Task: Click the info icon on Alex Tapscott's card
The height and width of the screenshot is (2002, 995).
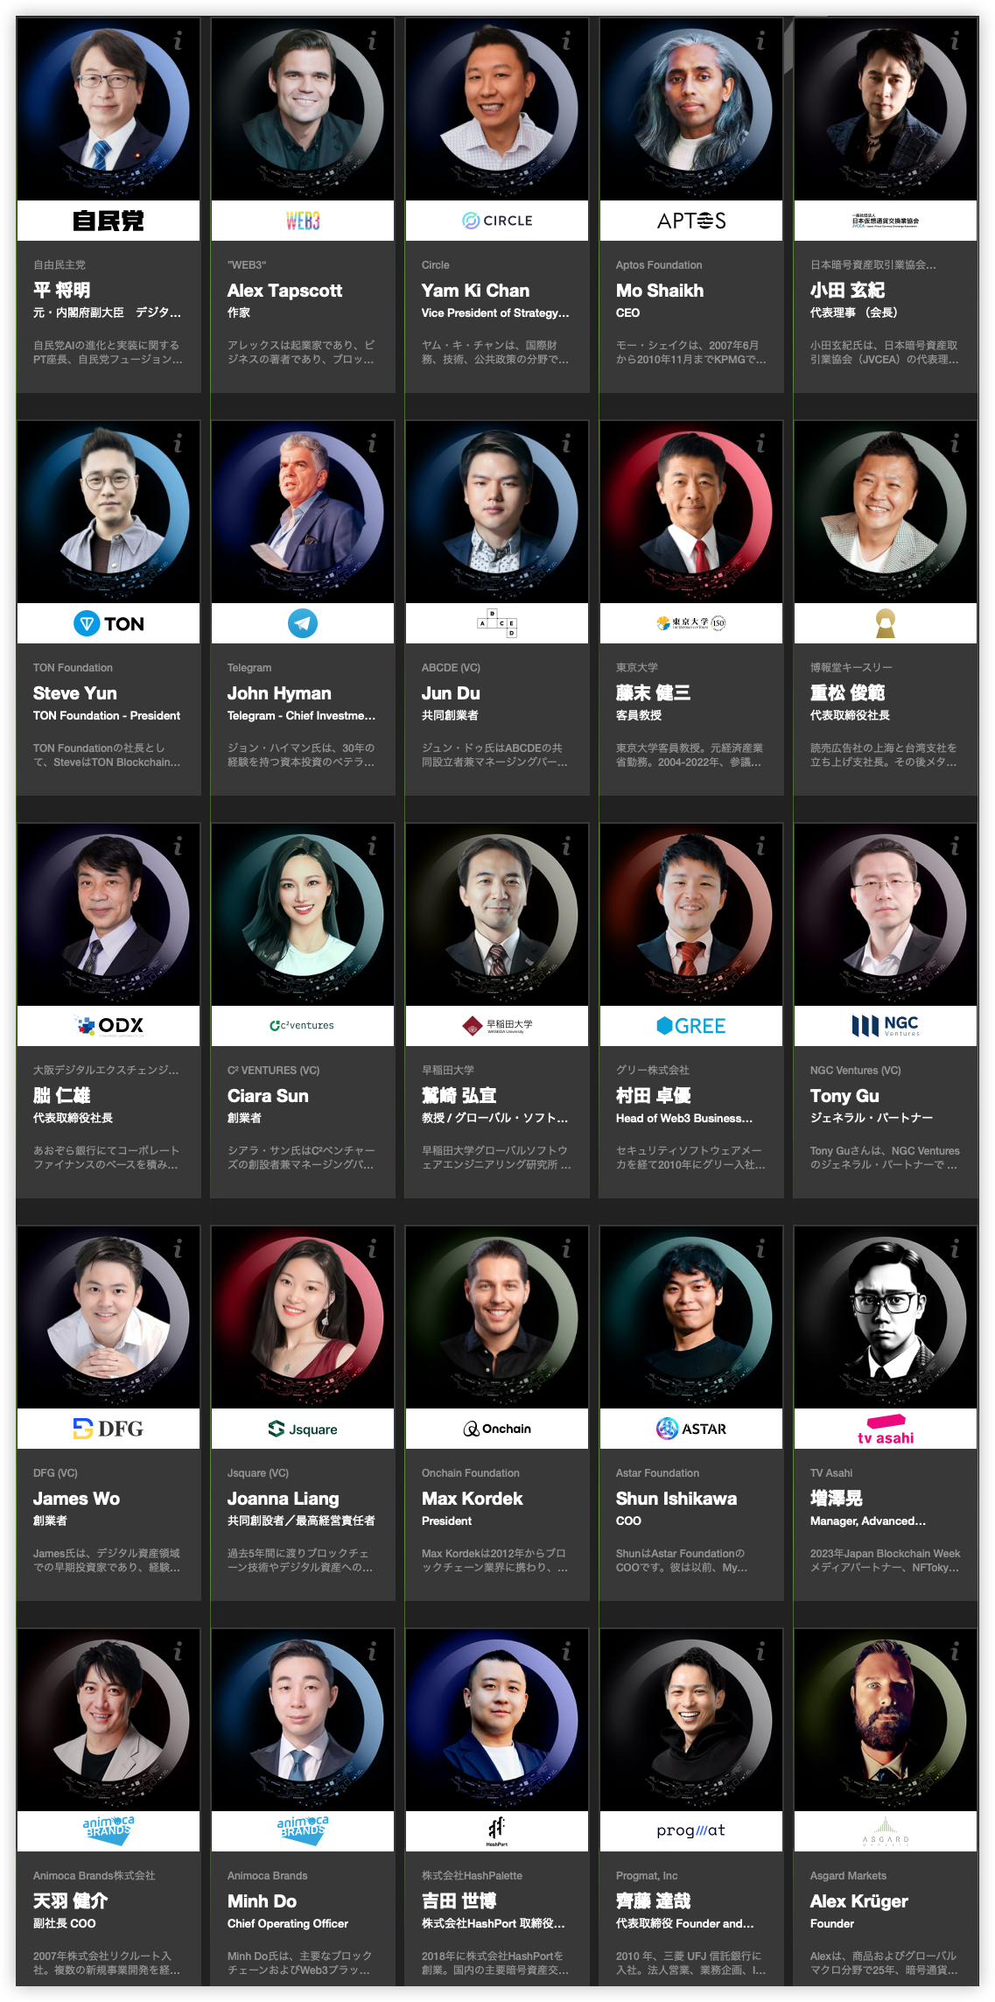Action: (x=373, y=40)
